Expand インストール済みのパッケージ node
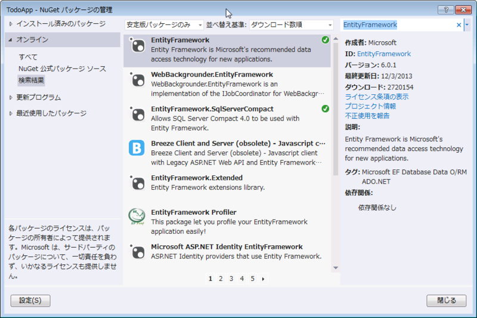 (11, 24)
